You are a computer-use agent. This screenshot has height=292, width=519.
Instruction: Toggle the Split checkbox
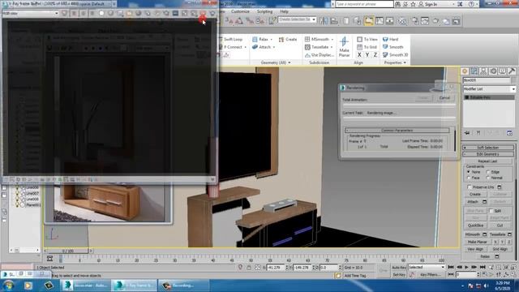[491, 211]
